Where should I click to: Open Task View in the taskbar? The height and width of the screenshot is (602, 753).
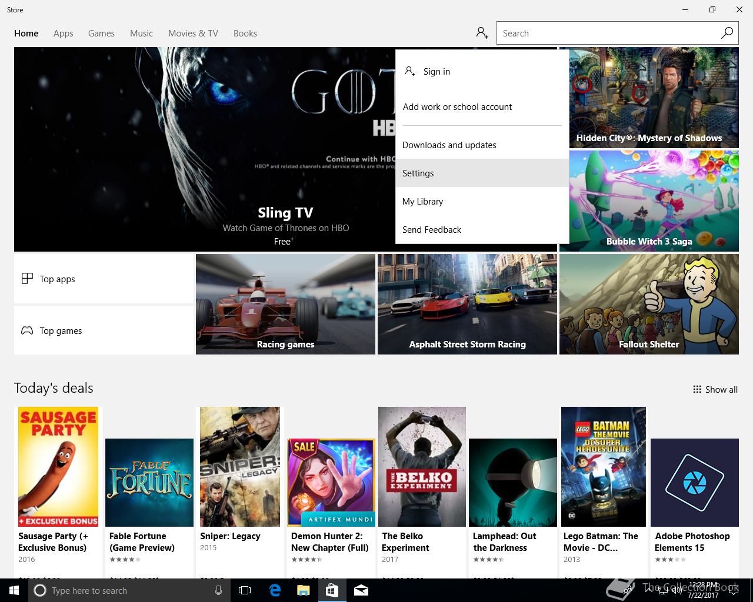tap(245, 590)
